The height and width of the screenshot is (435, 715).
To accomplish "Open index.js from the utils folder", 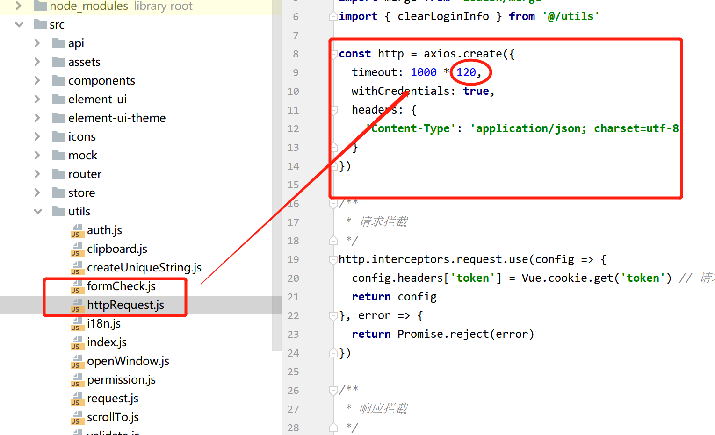I will point(107,342).
